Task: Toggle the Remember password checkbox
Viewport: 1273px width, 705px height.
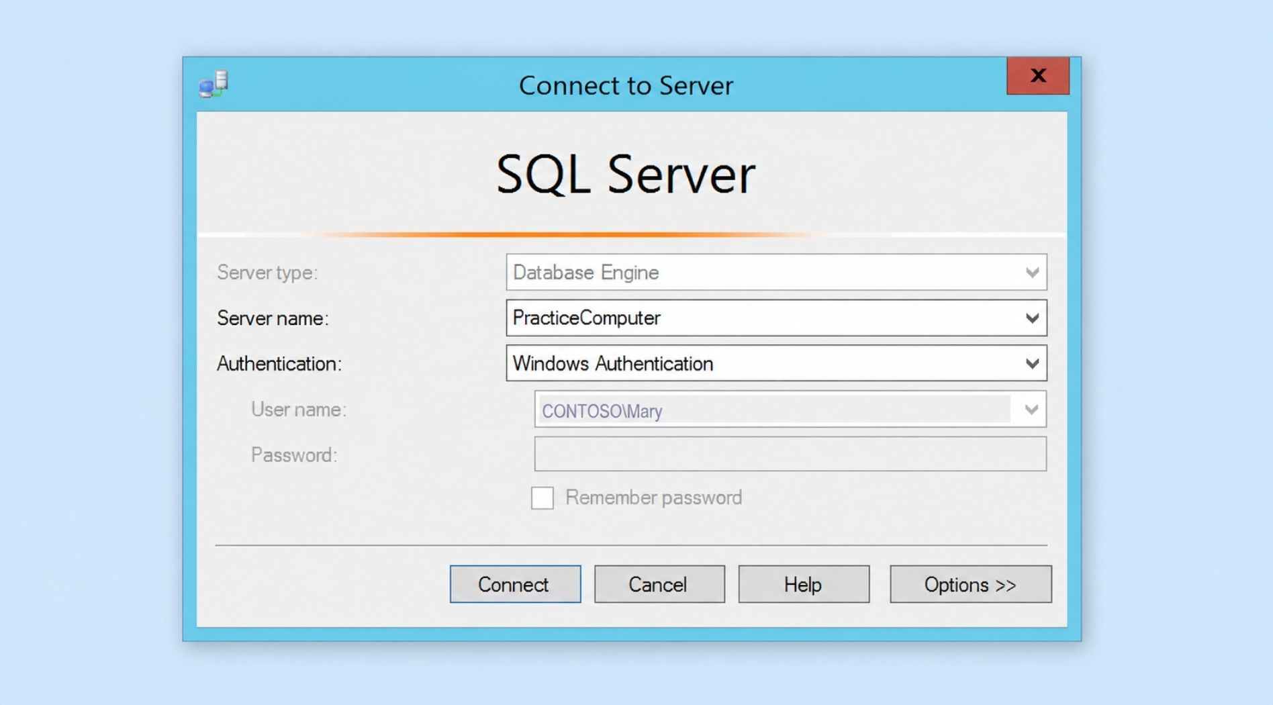Action: point(543,498)
